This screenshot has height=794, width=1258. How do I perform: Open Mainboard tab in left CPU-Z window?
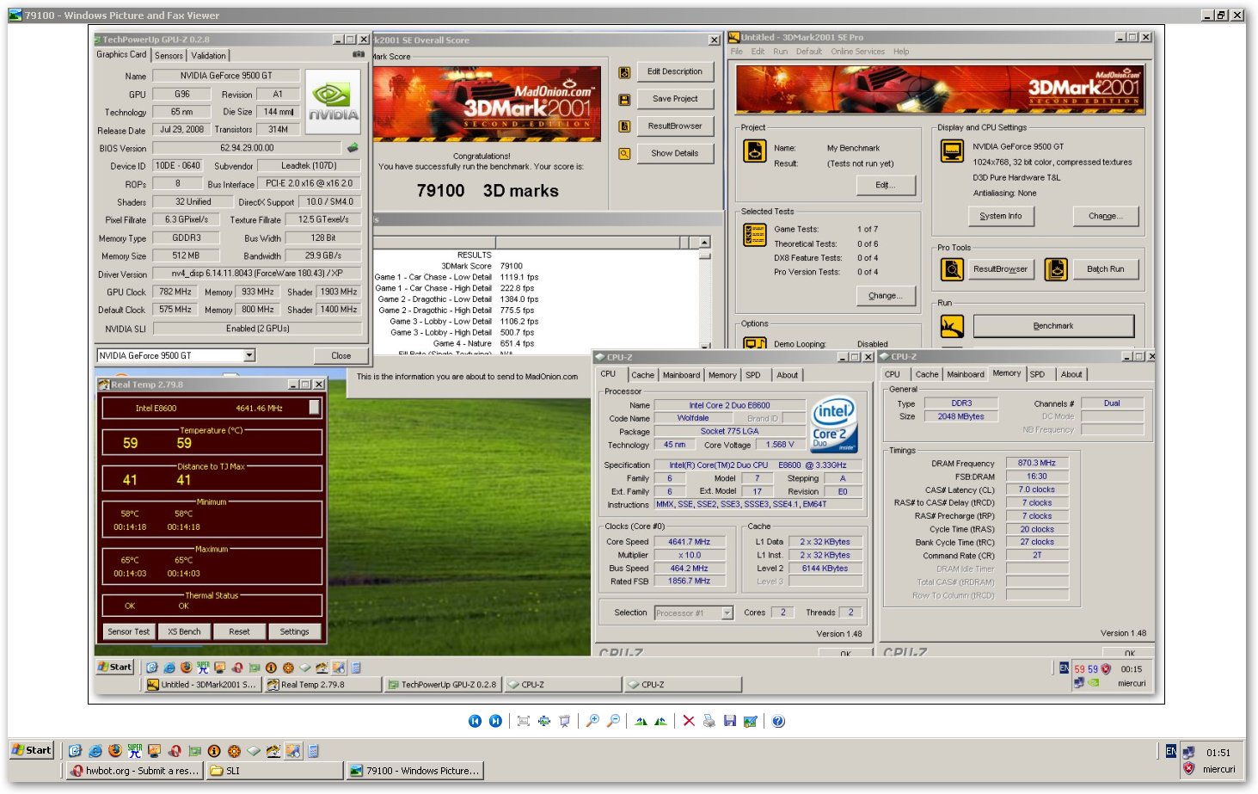click(x=681, y=375)
